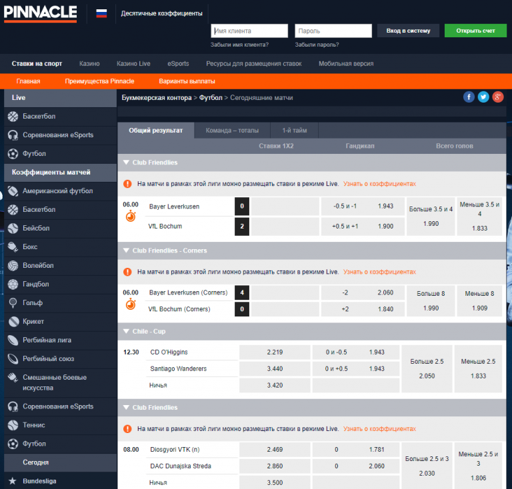The image size is (512, 489).
Task: Collapse Club Friendlies - Corners section
Action: pos(127,250)
